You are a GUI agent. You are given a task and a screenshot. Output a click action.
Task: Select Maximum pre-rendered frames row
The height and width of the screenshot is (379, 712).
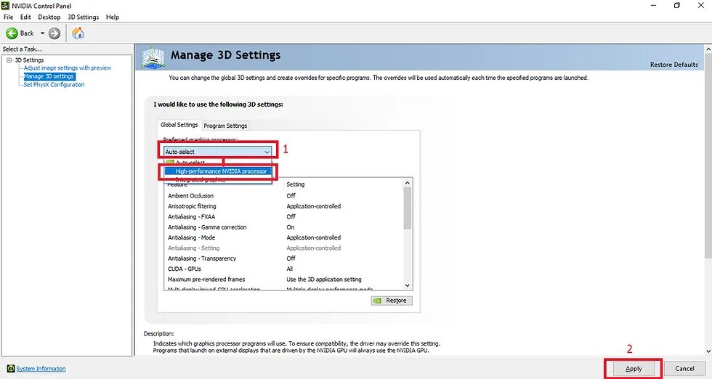tap(283, 279)
